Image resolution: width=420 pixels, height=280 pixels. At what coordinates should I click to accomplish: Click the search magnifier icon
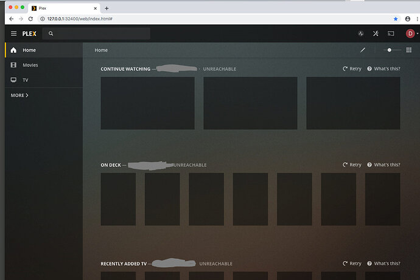click(51, 33)
